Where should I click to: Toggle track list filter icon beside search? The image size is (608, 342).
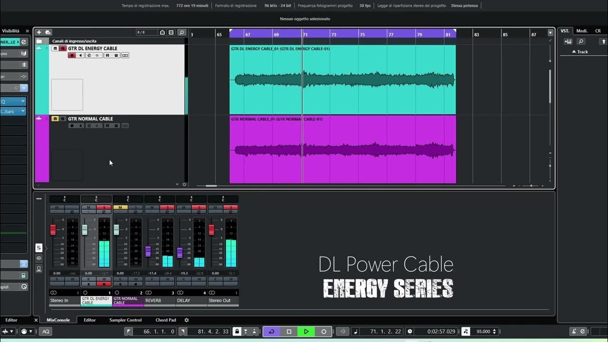[171, 32]
